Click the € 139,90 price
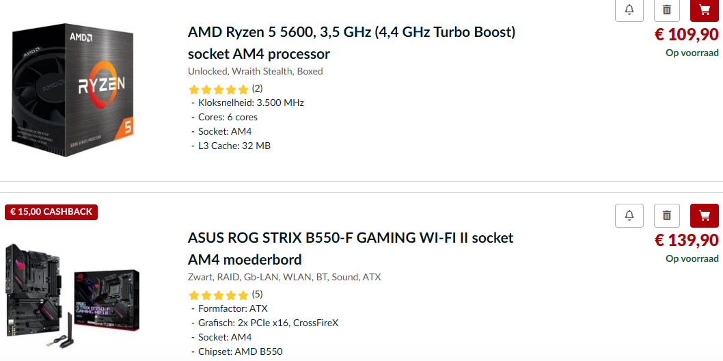 coord(686,240)
